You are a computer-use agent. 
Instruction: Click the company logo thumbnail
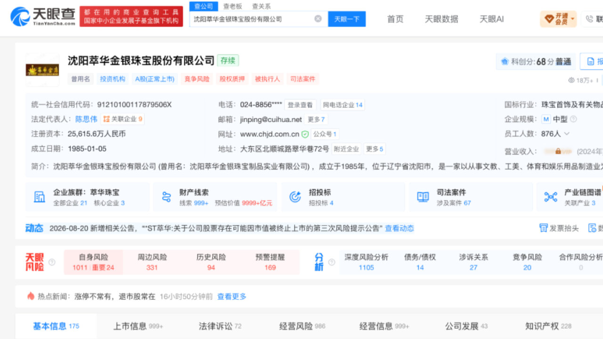(42, 70)
